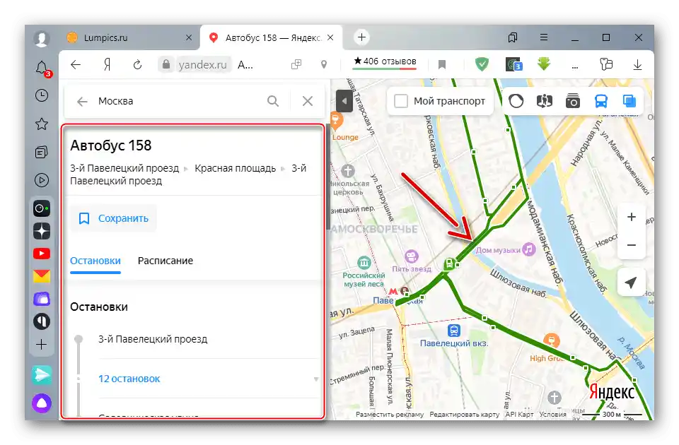Image resolution: width=679 pixels, height=445 pixels.
Task: Bookmark this page with flag icon
Action: (x=441, y=65)
